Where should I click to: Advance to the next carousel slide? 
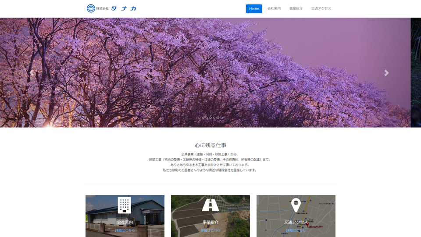point(386,73)
